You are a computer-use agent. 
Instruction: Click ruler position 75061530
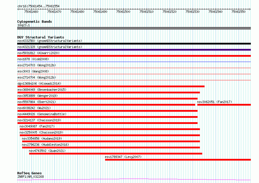[x=192, y=12]
